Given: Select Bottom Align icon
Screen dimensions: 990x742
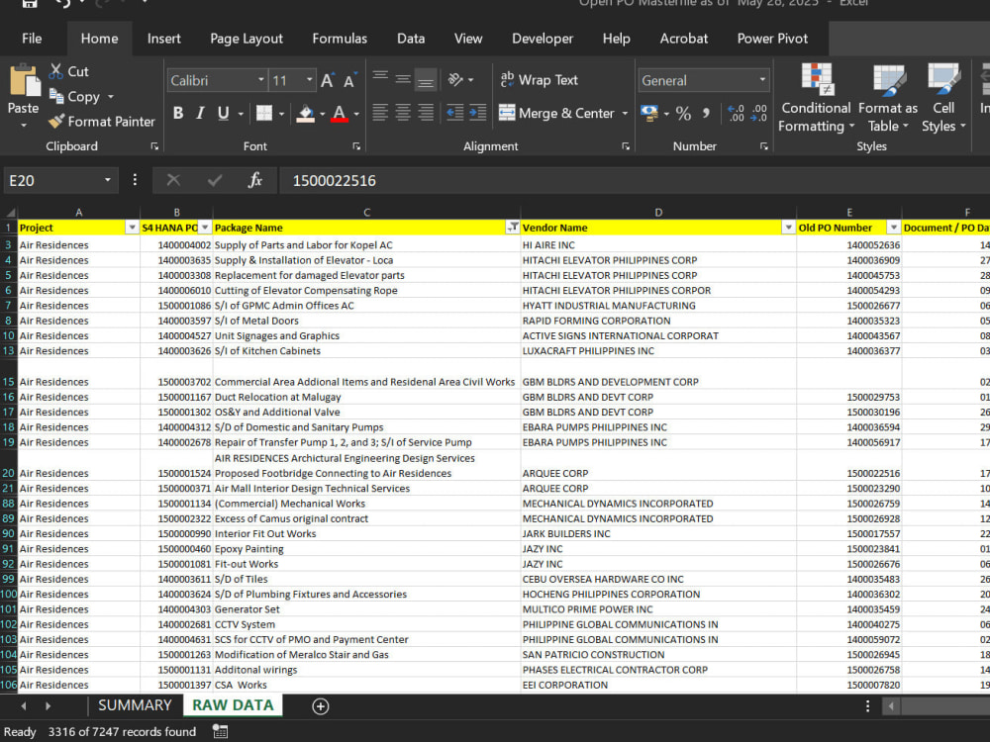Looking at the screenshot, I should (426, 79).
